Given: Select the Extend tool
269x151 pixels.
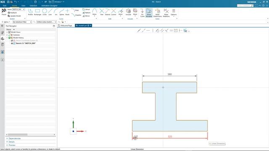Looking at the screenshot, I should tap(108, 12).
